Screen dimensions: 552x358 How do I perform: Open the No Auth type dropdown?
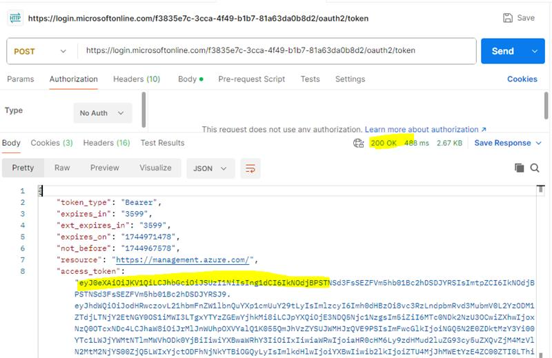(102, 113)
